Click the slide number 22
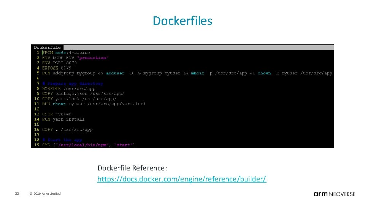 [x=17, y=194]
